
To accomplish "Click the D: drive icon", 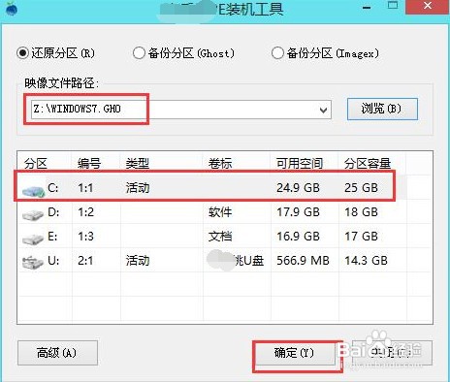I will pos(33,215).
